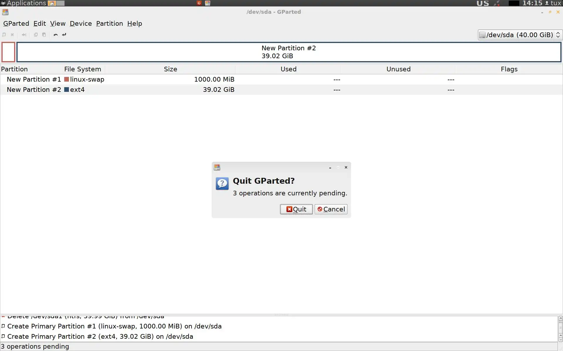Click the Copy Partition toolbar icon
The height and width of the screenshot is (351, 563).
point(36,35)
